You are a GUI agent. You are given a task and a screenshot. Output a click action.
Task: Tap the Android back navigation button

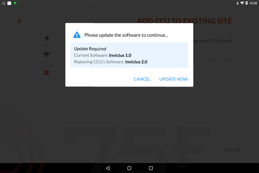pyautogui.click(x=108, y=168)
